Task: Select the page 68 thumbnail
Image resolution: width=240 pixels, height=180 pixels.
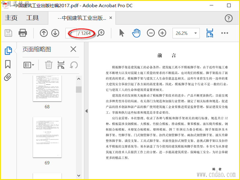Action: point(47,88)
